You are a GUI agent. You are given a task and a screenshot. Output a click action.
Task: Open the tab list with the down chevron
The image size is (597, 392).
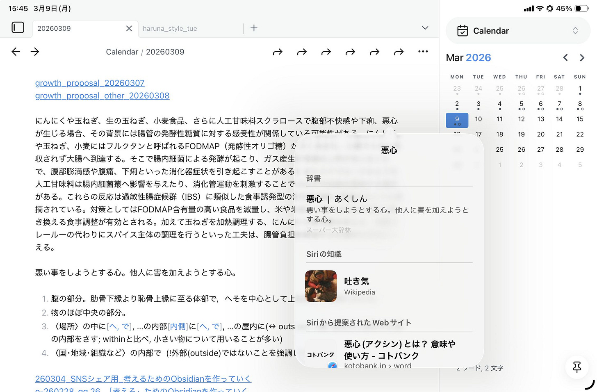click(425, 28)
